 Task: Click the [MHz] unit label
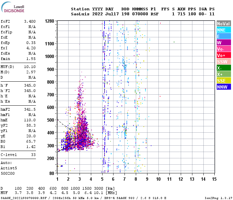point(111,193)
